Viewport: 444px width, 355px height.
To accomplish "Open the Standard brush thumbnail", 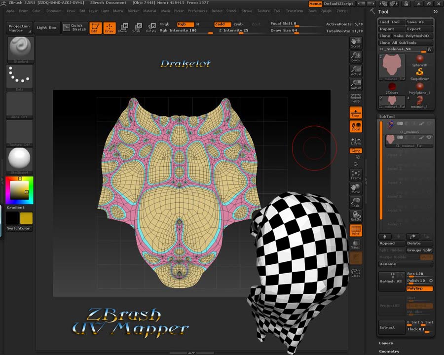I will coord(20,50).
